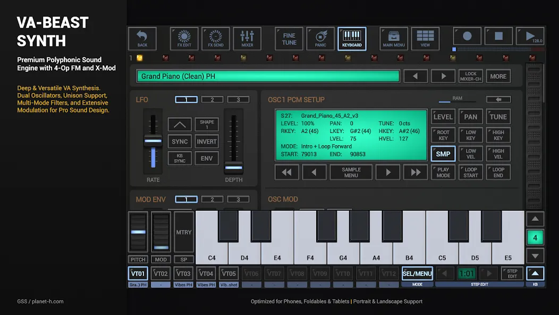Screen dimensions: 559x315
Task: Toggle the SMP button
Action: pyautogui.click(x=443, y=154)
